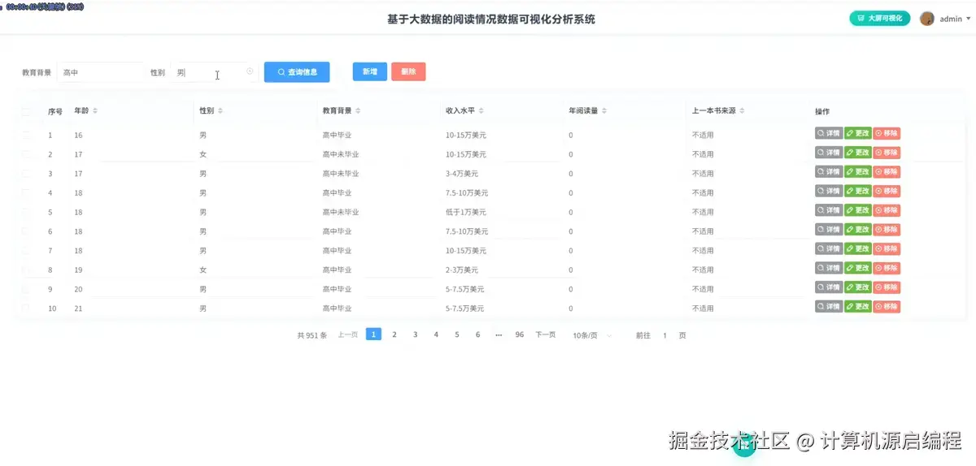This screenshot has width=976, height=466.
Task: Check the checkbox for row 1
Action: 26,135
